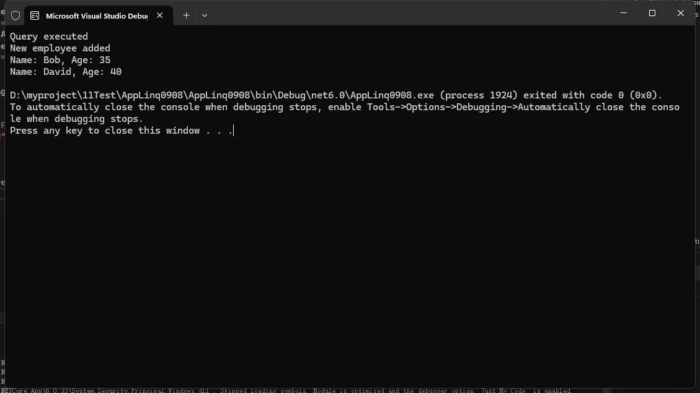Maximize the terminal window
Viewport: 700px width, 393px height.
pos(652,13)
